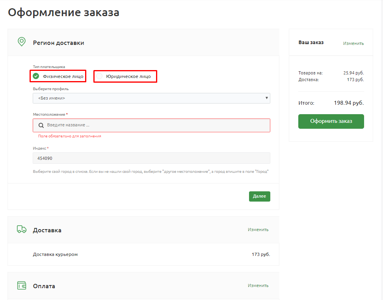The height and width of the screenshot is (300, 383).
Task: Focus the Местоположение search input
Action: pyautogui.click(x=151, y=125)
